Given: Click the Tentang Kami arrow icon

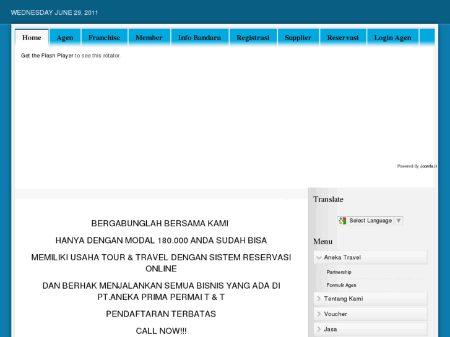Looking at the screenshot, I should (319, 299).
